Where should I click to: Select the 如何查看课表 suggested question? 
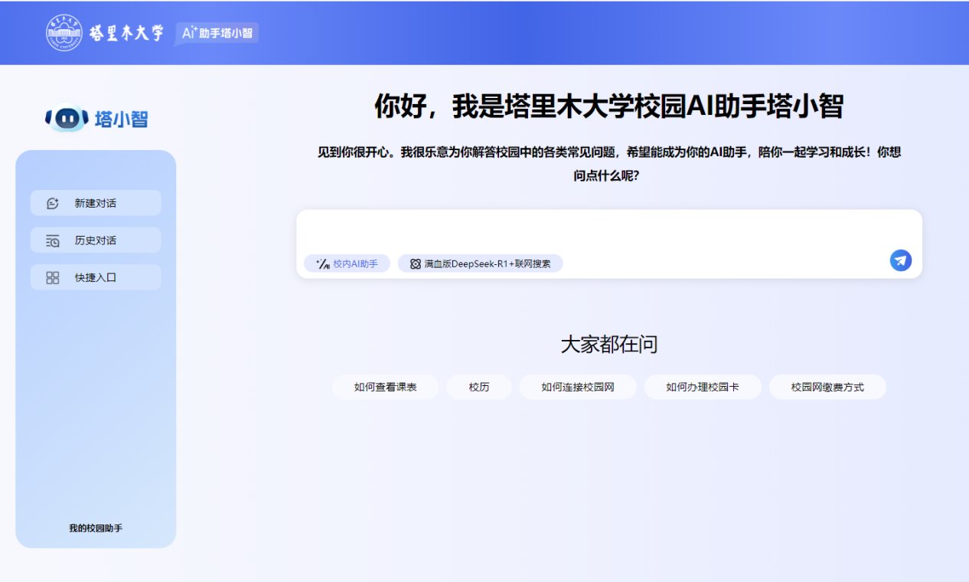point(385,387)
